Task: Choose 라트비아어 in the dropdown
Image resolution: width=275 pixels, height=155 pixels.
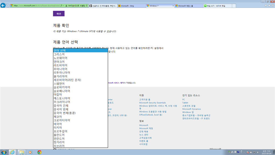Action: [81, 65]
